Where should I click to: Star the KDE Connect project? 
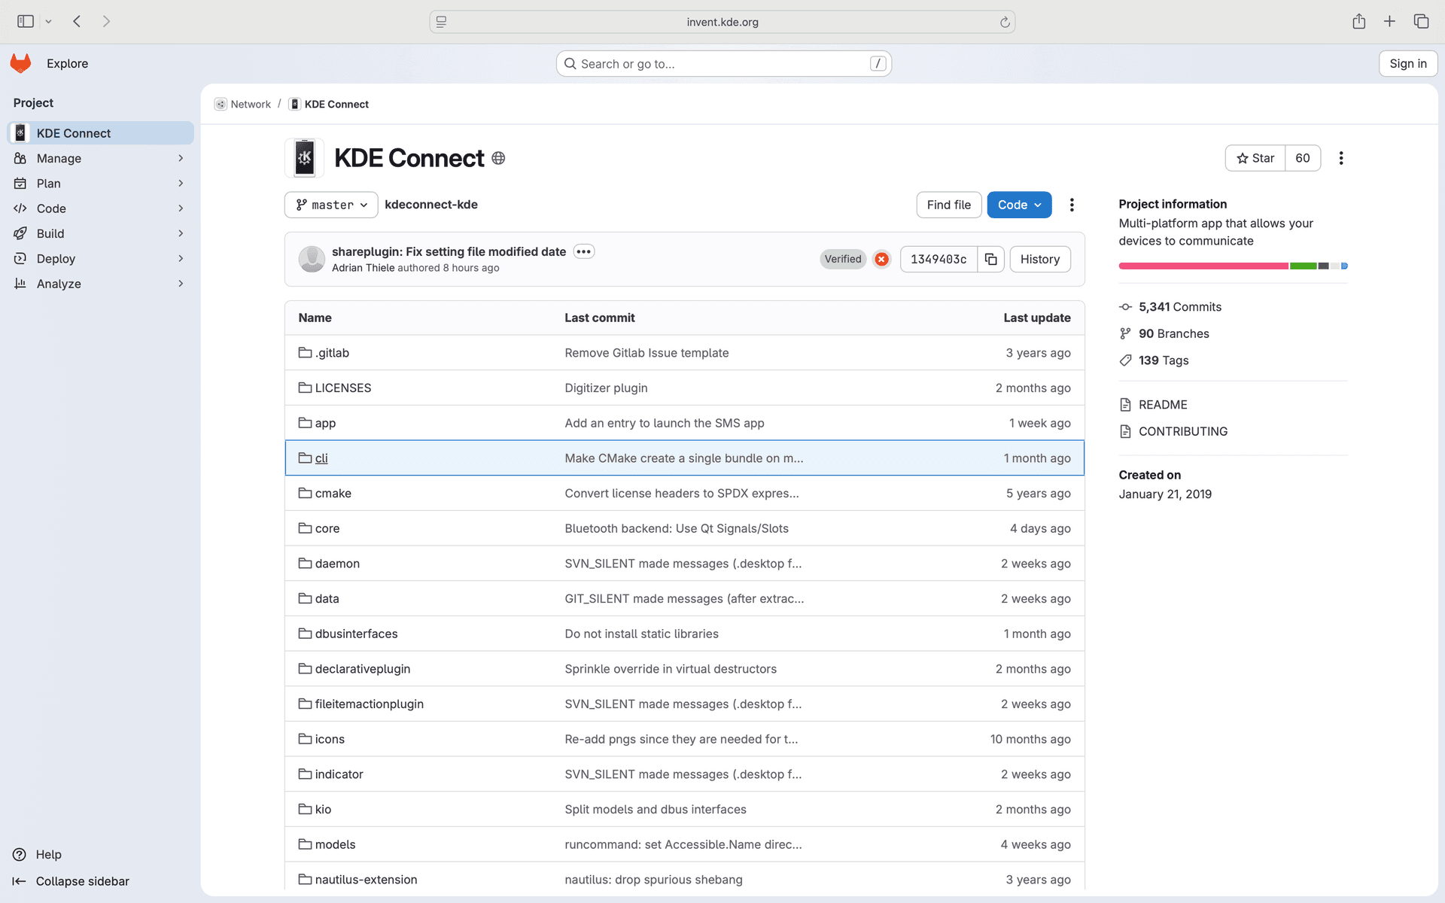[x=1255, y=158]
